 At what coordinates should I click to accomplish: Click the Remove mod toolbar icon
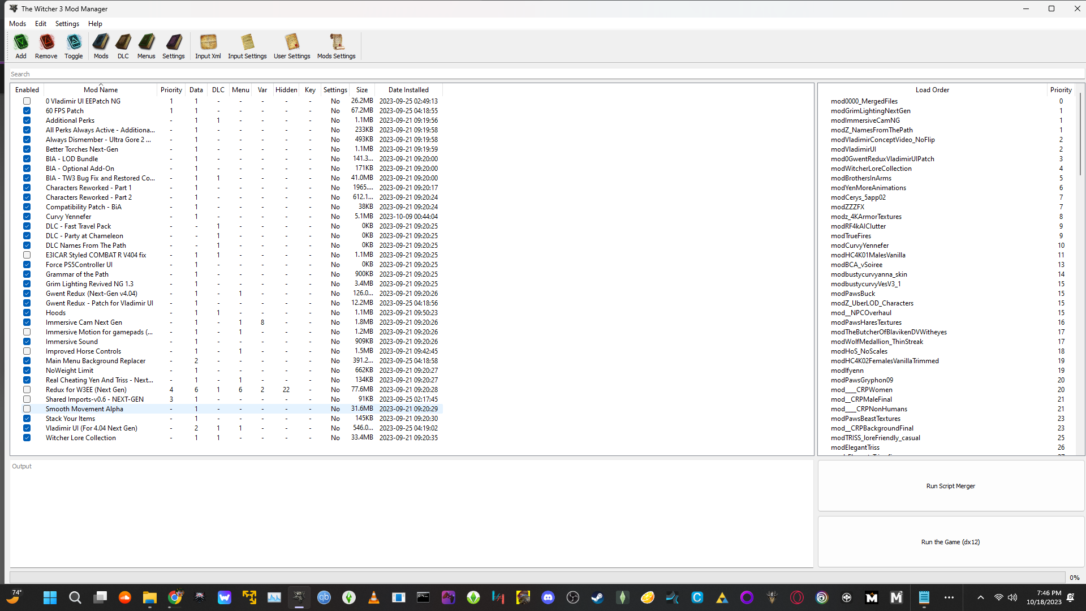[46, 46]
